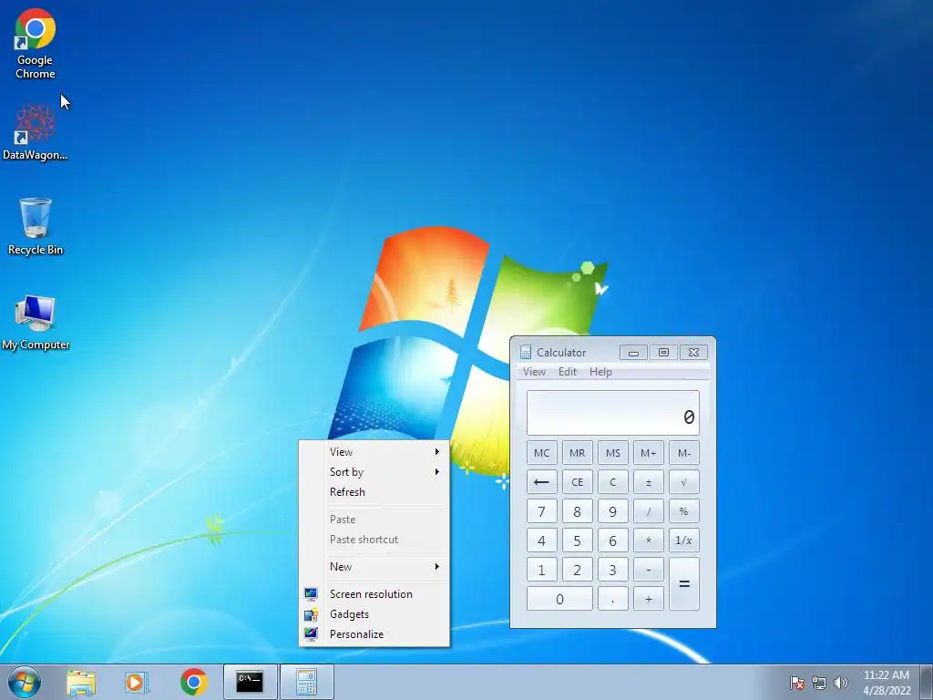Click the Calculator title bar icon
The height and width of the screenshot is (700, 933).
(x=526, y=353)
